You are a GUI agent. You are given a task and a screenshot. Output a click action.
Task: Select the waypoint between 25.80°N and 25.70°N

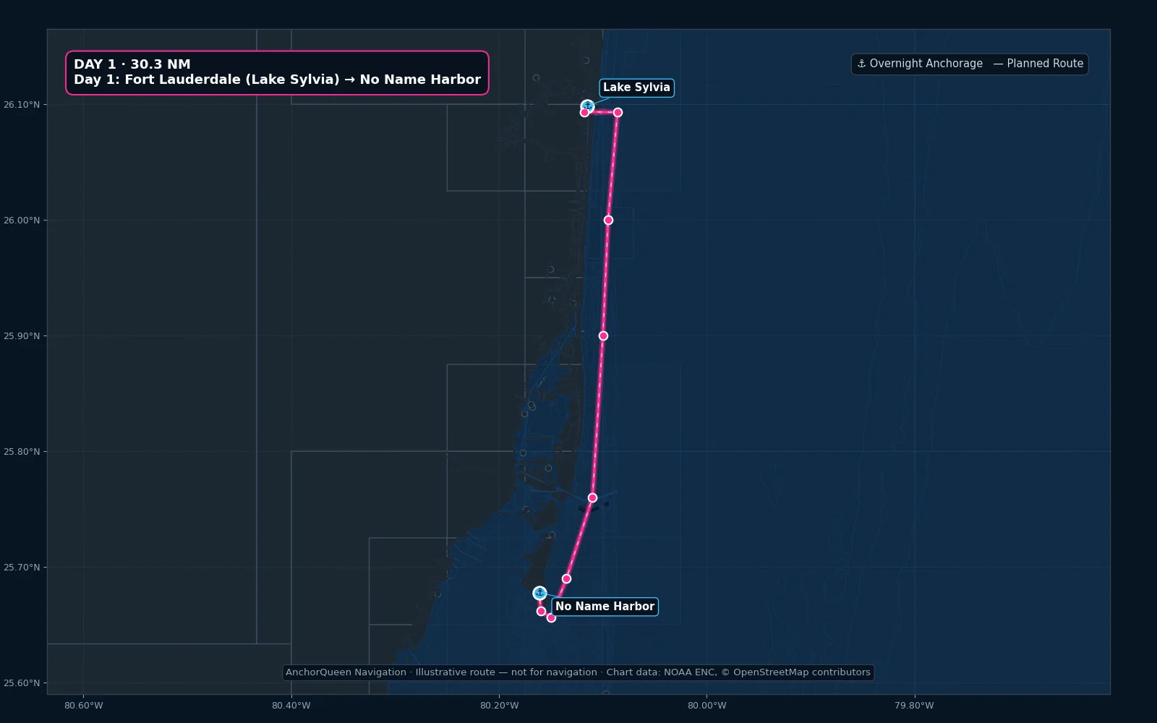592,497
